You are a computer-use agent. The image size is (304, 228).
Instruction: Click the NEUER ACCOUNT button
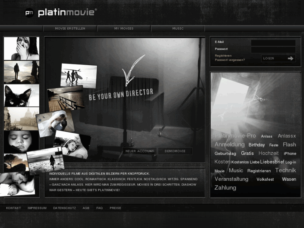pyautogui.click(x=140, y=151)
